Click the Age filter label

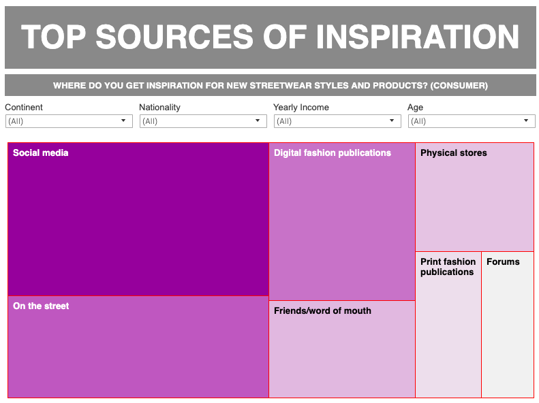click(x=415, y=107)
